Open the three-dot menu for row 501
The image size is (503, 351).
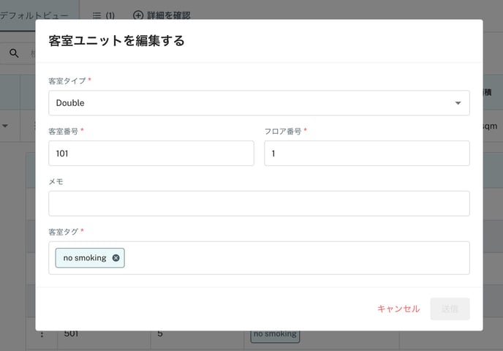(x=42, y=334)
